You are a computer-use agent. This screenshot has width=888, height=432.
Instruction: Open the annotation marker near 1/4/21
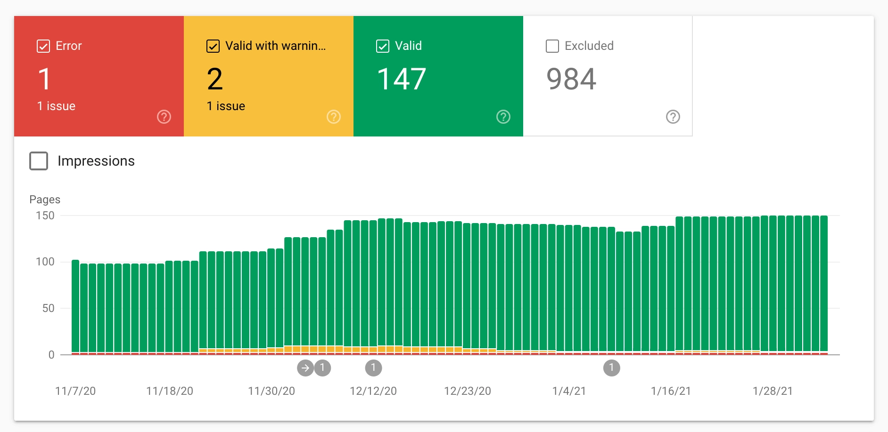611,368
